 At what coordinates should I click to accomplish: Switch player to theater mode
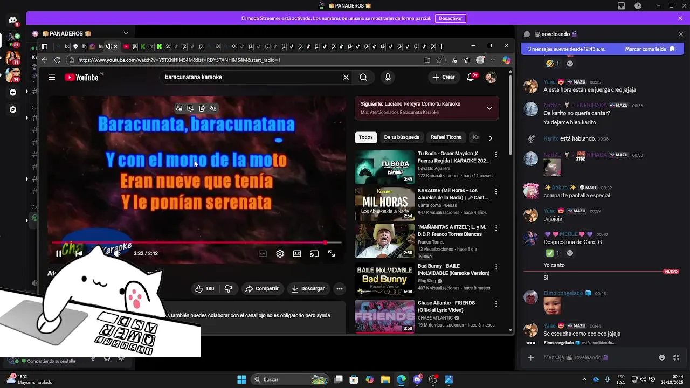(x=297, y=253)
